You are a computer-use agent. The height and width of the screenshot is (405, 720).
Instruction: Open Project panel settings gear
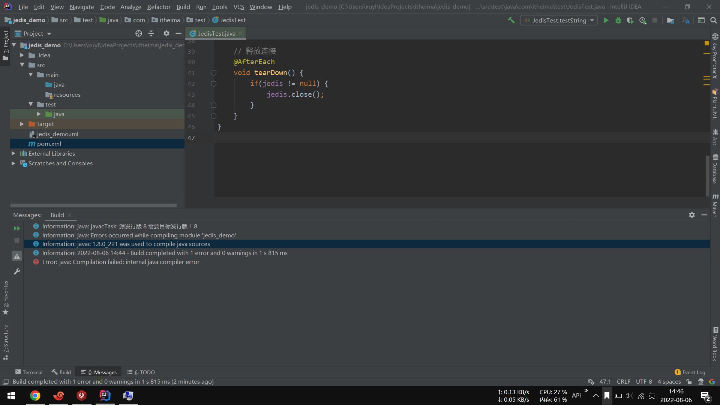pos(166,33)
